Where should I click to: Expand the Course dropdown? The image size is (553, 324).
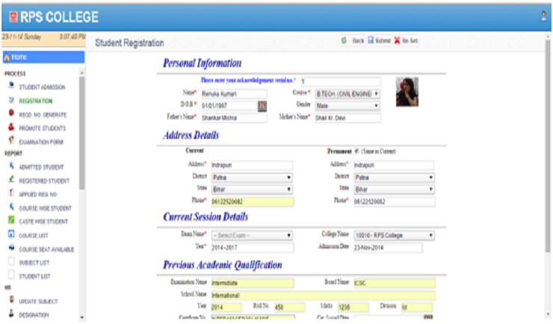pos(347,94)
